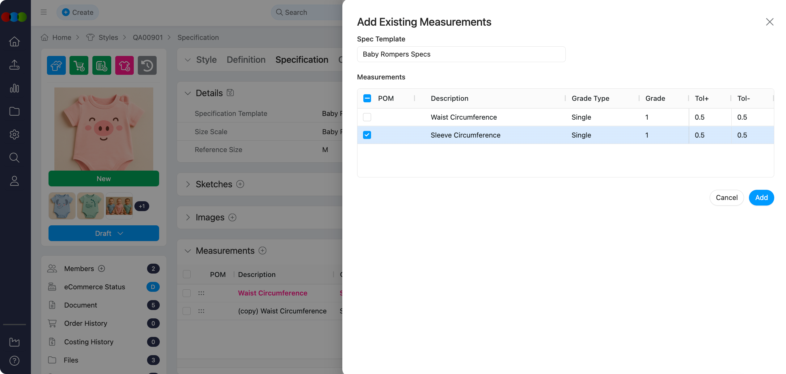This screenshot has width=786, height=374.
Task: Click the Cancel button
Action: (x=726, y=198)
